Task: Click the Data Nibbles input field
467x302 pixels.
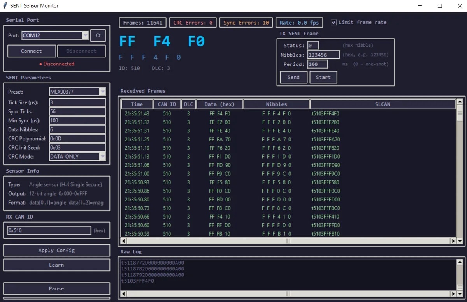Action: coord(77,129)
